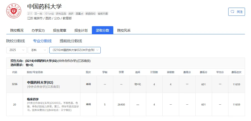Click the 211 tag
The height and width of the screenshot is (121, 251).
30,14
